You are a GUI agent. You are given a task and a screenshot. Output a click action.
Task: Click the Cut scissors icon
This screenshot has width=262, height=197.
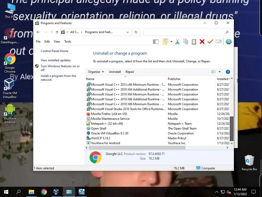point(178,42)
